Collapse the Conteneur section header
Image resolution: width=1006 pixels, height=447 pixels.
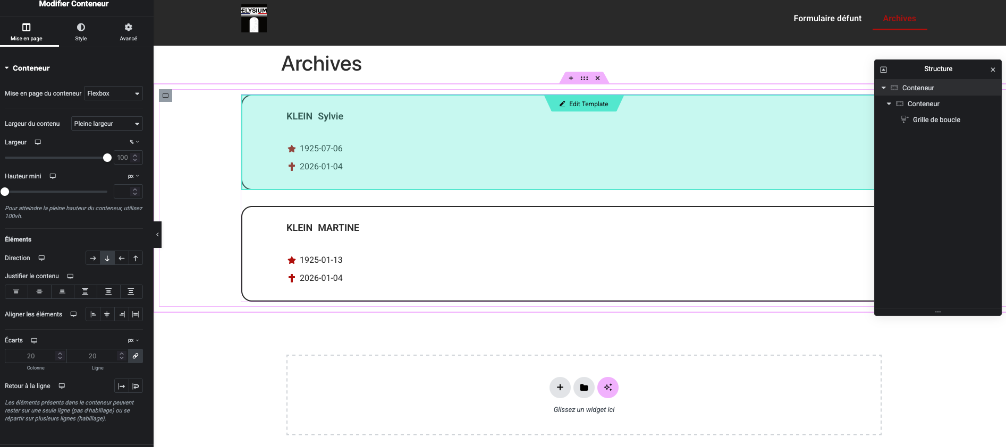(31, 68)
